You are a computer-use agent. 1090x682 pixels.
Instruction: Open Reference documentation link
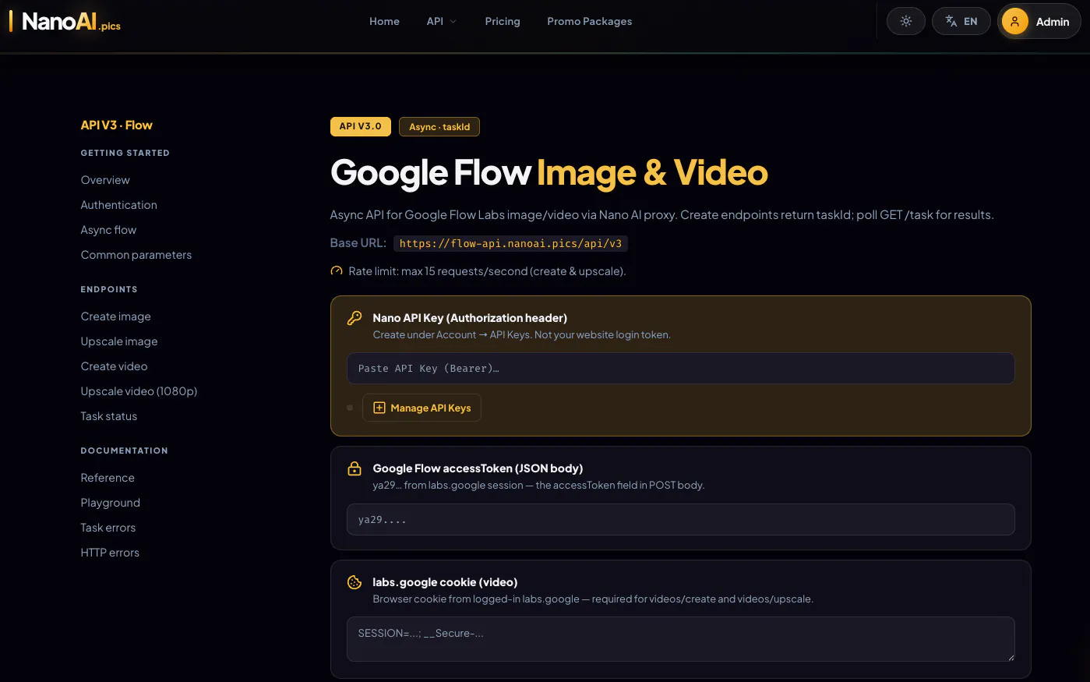pyautogui.click(x=108, y=478)
